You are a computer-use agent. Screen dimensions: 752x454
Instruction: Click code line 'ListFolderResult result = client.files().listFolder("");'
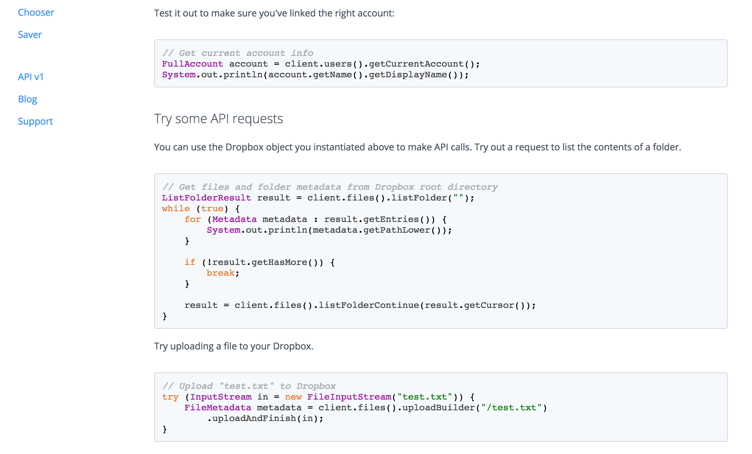click(x=318, y=198)
